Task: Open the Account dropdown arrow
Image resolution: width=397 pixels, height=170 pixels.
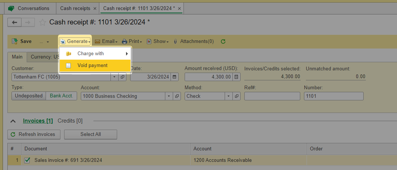Action: (169, 96)
